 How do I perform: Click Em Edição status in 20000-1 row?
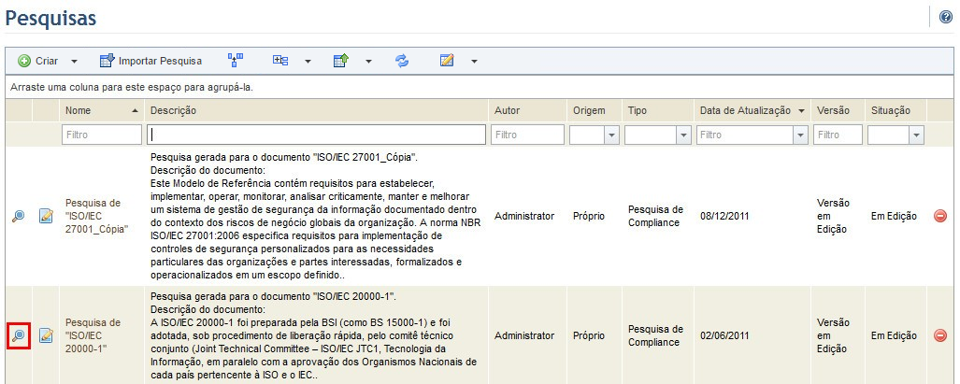(894, 335)
